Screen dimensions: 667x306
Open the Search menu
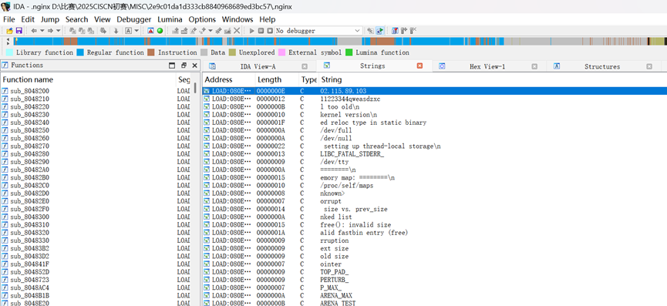[76, 19]
